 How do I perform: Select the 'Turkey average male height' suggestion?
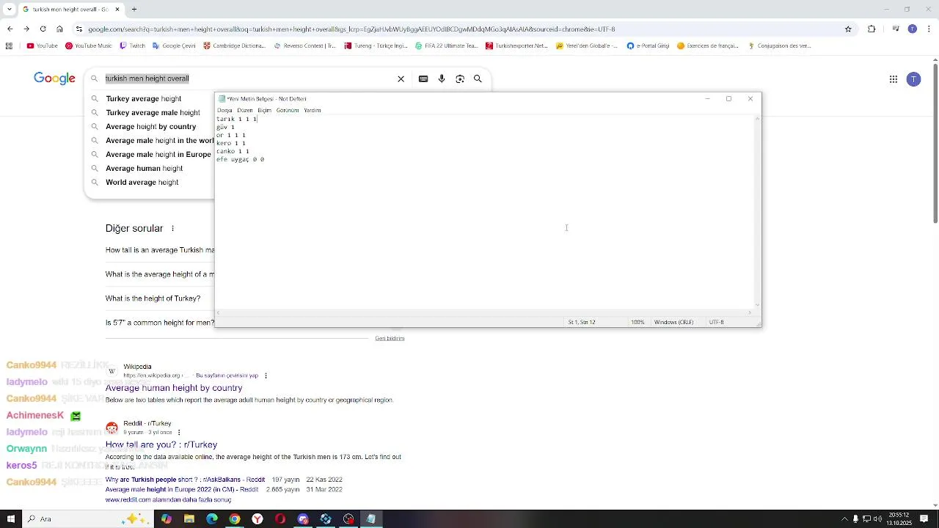tap(153, 112)
